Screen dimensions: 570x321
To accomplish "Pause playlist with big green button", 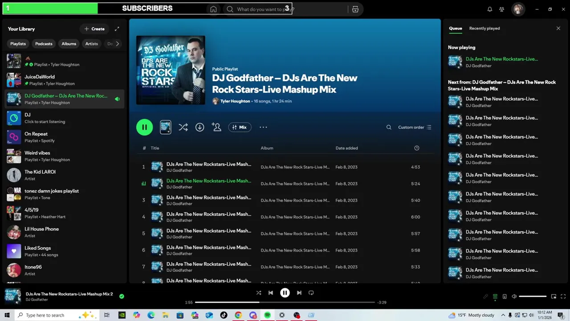I will click(144, 127).
